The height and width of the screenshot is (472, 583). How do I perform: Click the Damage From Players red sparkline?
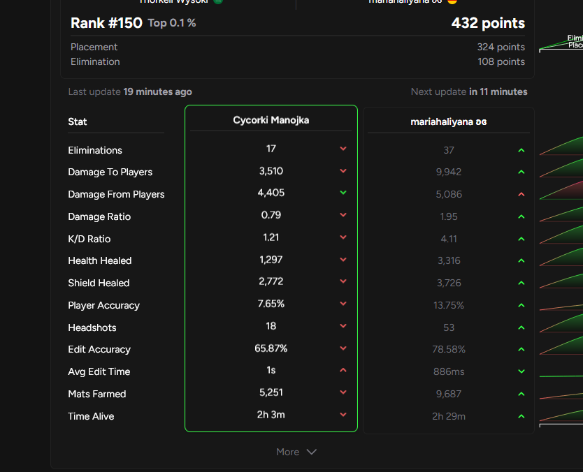561,190
